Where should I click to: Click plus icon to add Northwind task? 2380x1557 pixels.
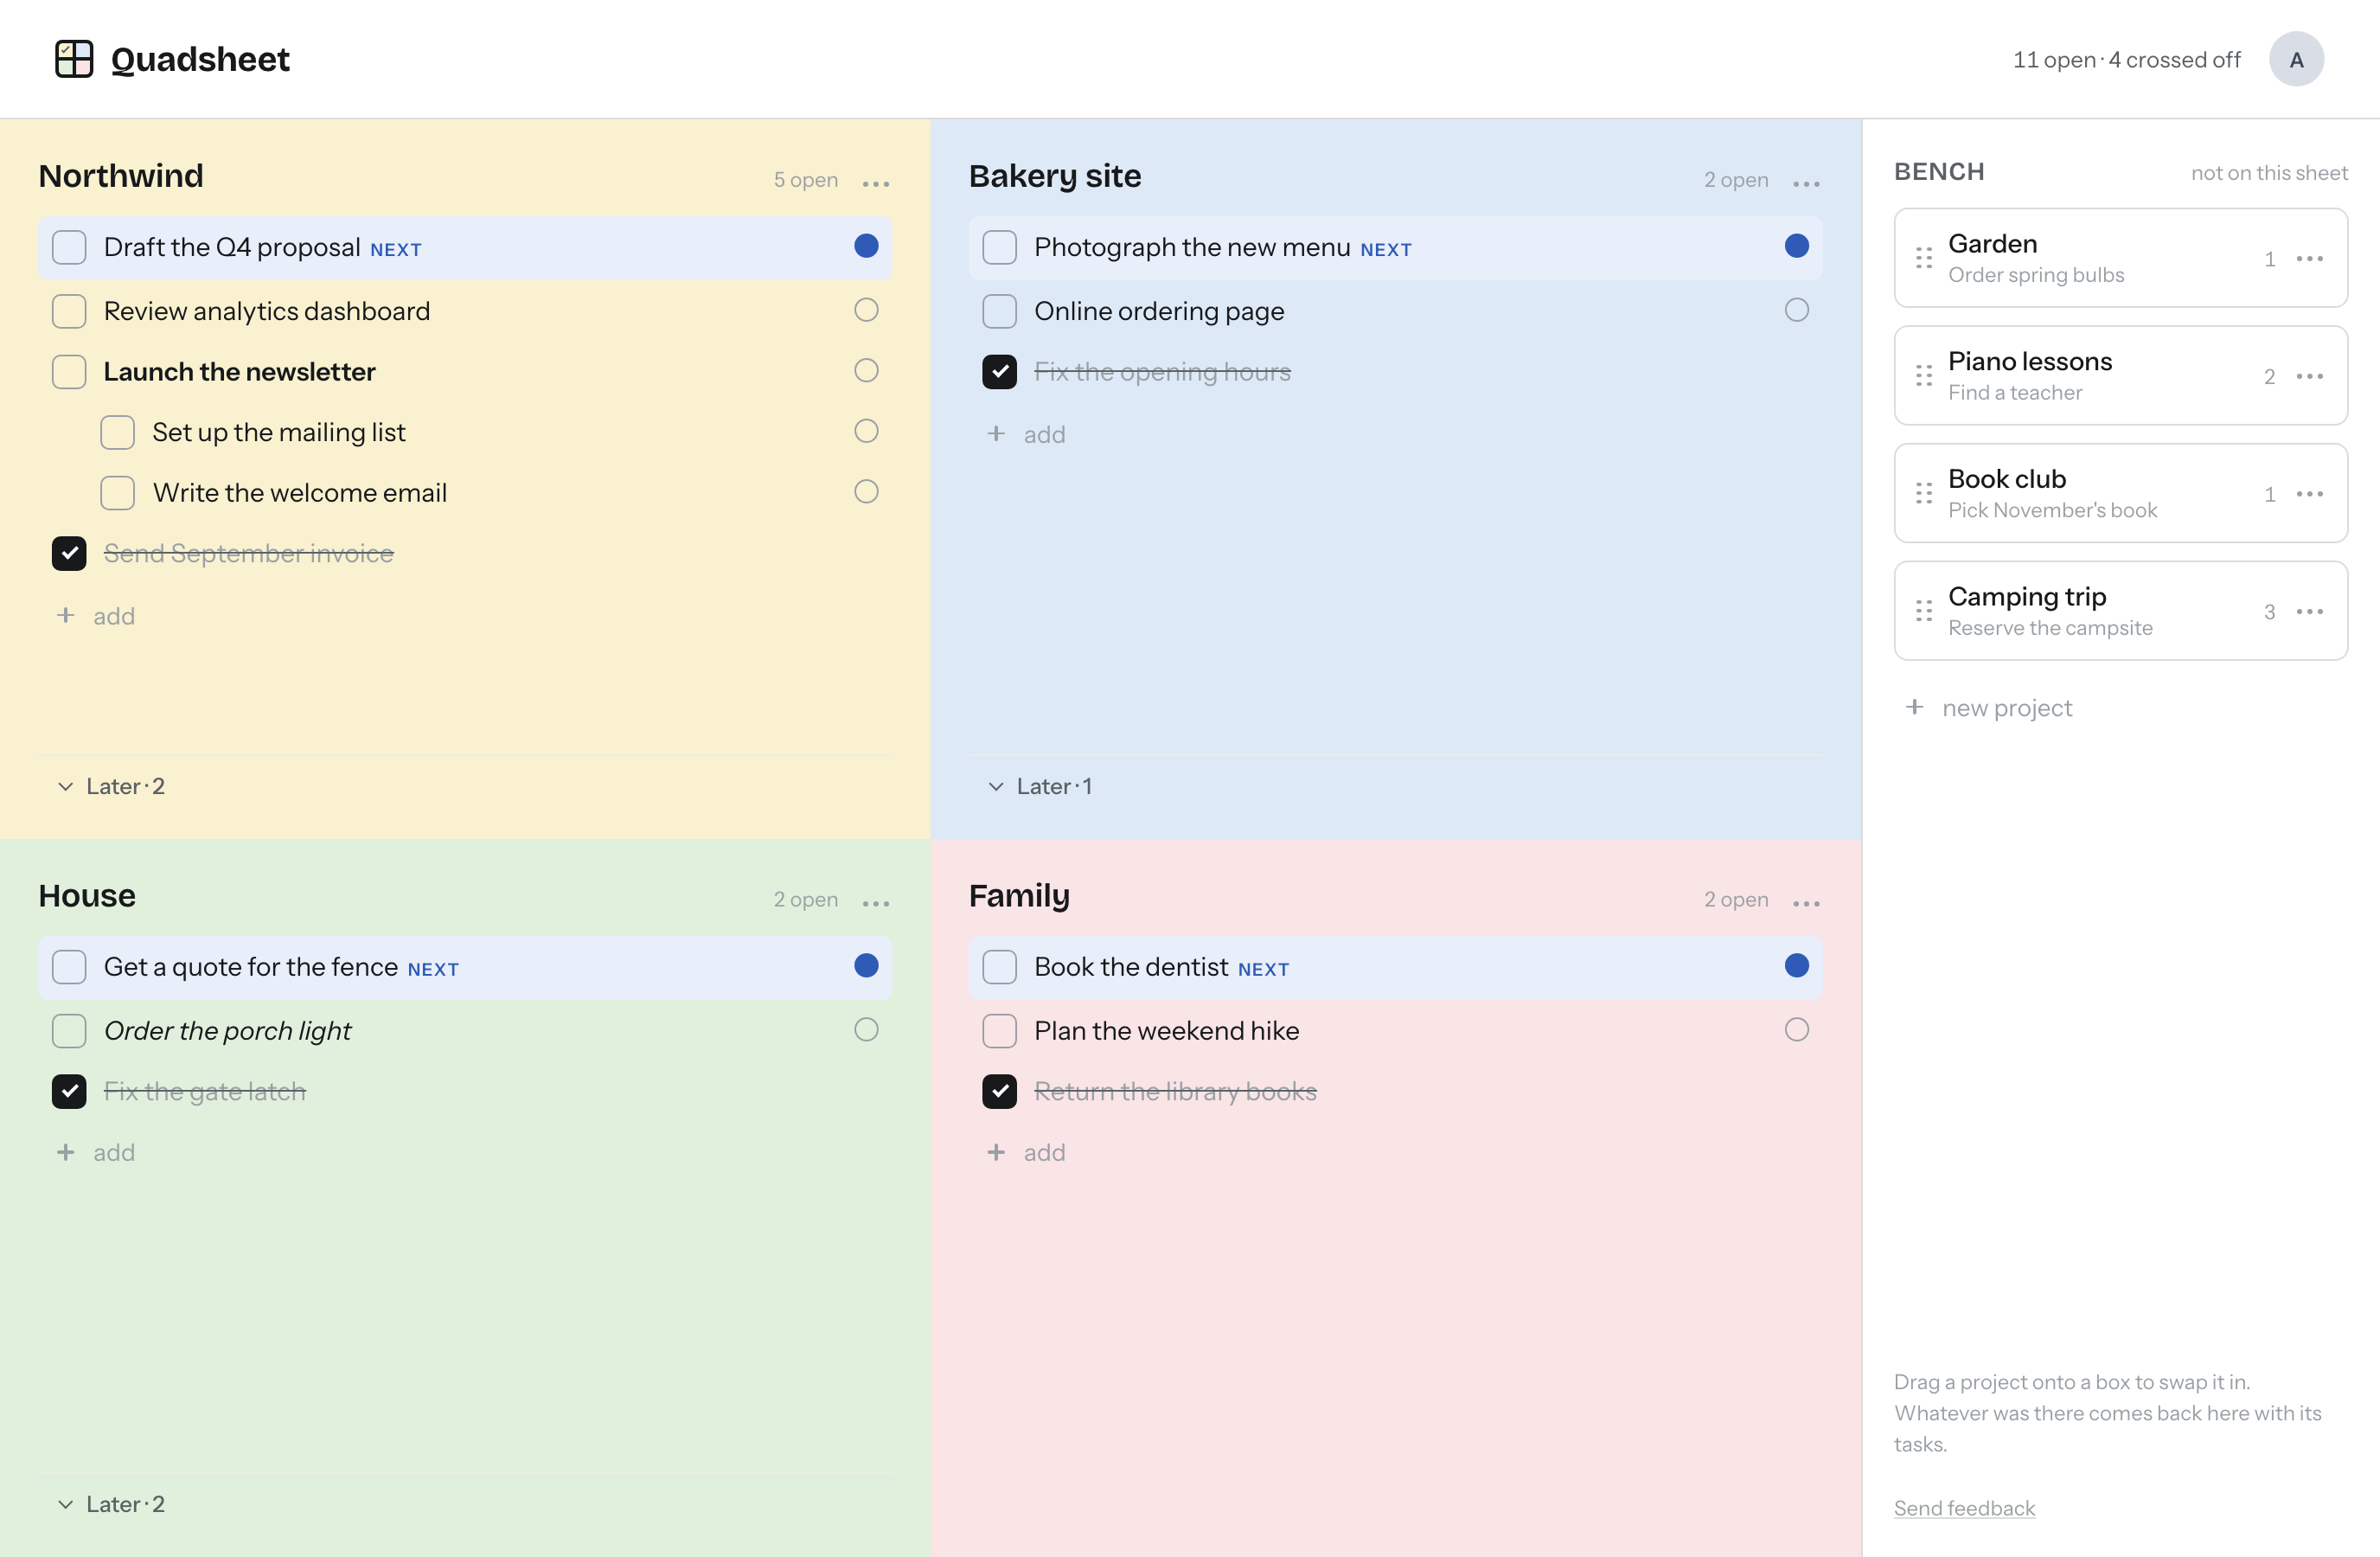[x=66, y=615]
